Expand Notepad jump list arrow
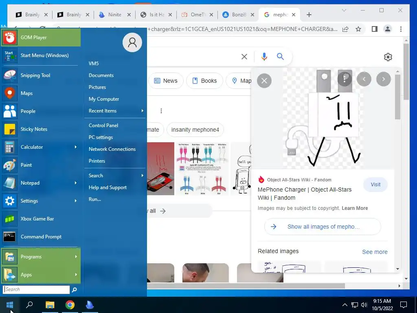This screenshot has width=417, height=313. pos(75,183)
